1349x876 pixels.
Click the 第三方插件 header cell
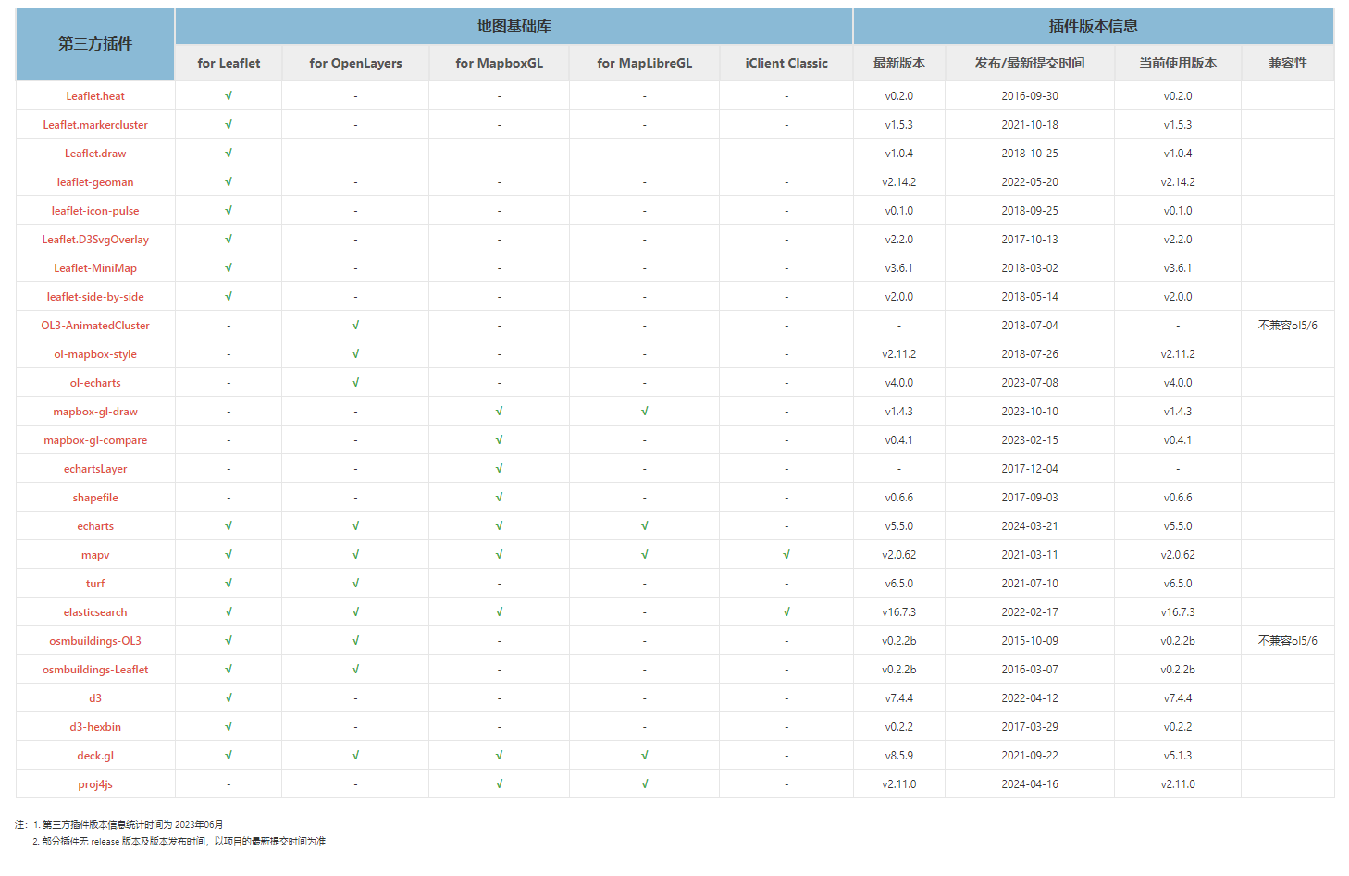pyautogui.click(x=95, y=44)
